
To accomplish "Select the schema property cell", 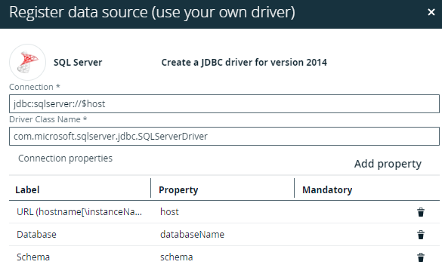I will click(x=177, y=257).
